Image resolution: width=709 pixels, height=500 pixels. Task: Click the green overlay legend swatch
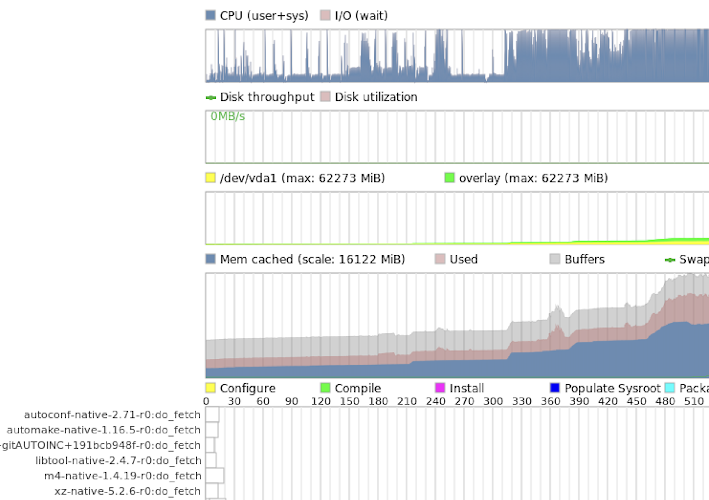tap(449, 177)
